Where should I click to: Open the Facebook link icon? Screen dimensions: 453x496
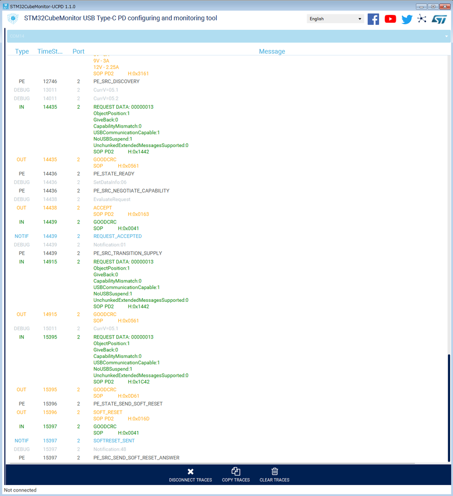373,19
